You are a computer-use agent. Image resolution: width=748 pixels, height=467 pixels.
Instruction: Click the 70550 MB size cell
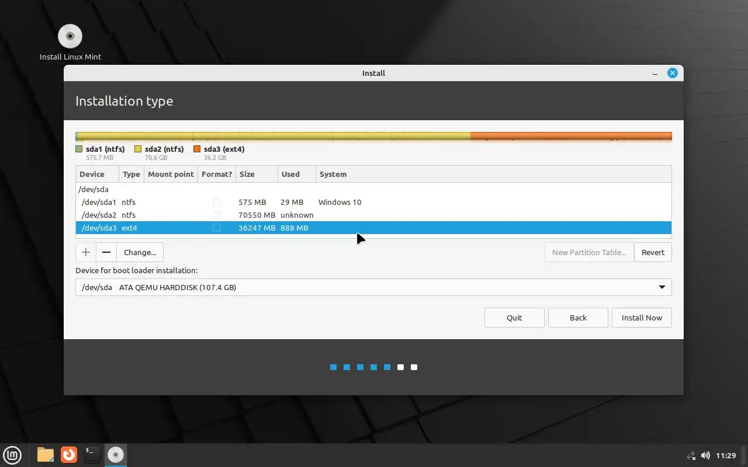[x=257, y=215]
